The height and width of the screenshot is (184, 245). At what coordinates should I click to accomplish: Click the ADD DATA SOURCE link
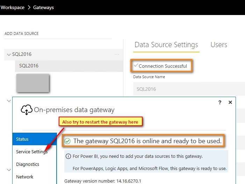21,34
